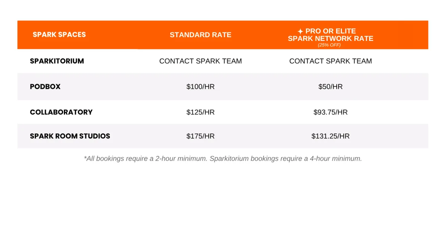Click the $131.25/HR Spark Room Studios price
Screen dimensions: 446x251
330,136
